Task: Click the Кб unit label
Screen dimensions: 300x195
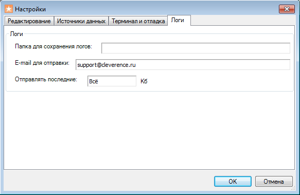Action: click(144, 81)
